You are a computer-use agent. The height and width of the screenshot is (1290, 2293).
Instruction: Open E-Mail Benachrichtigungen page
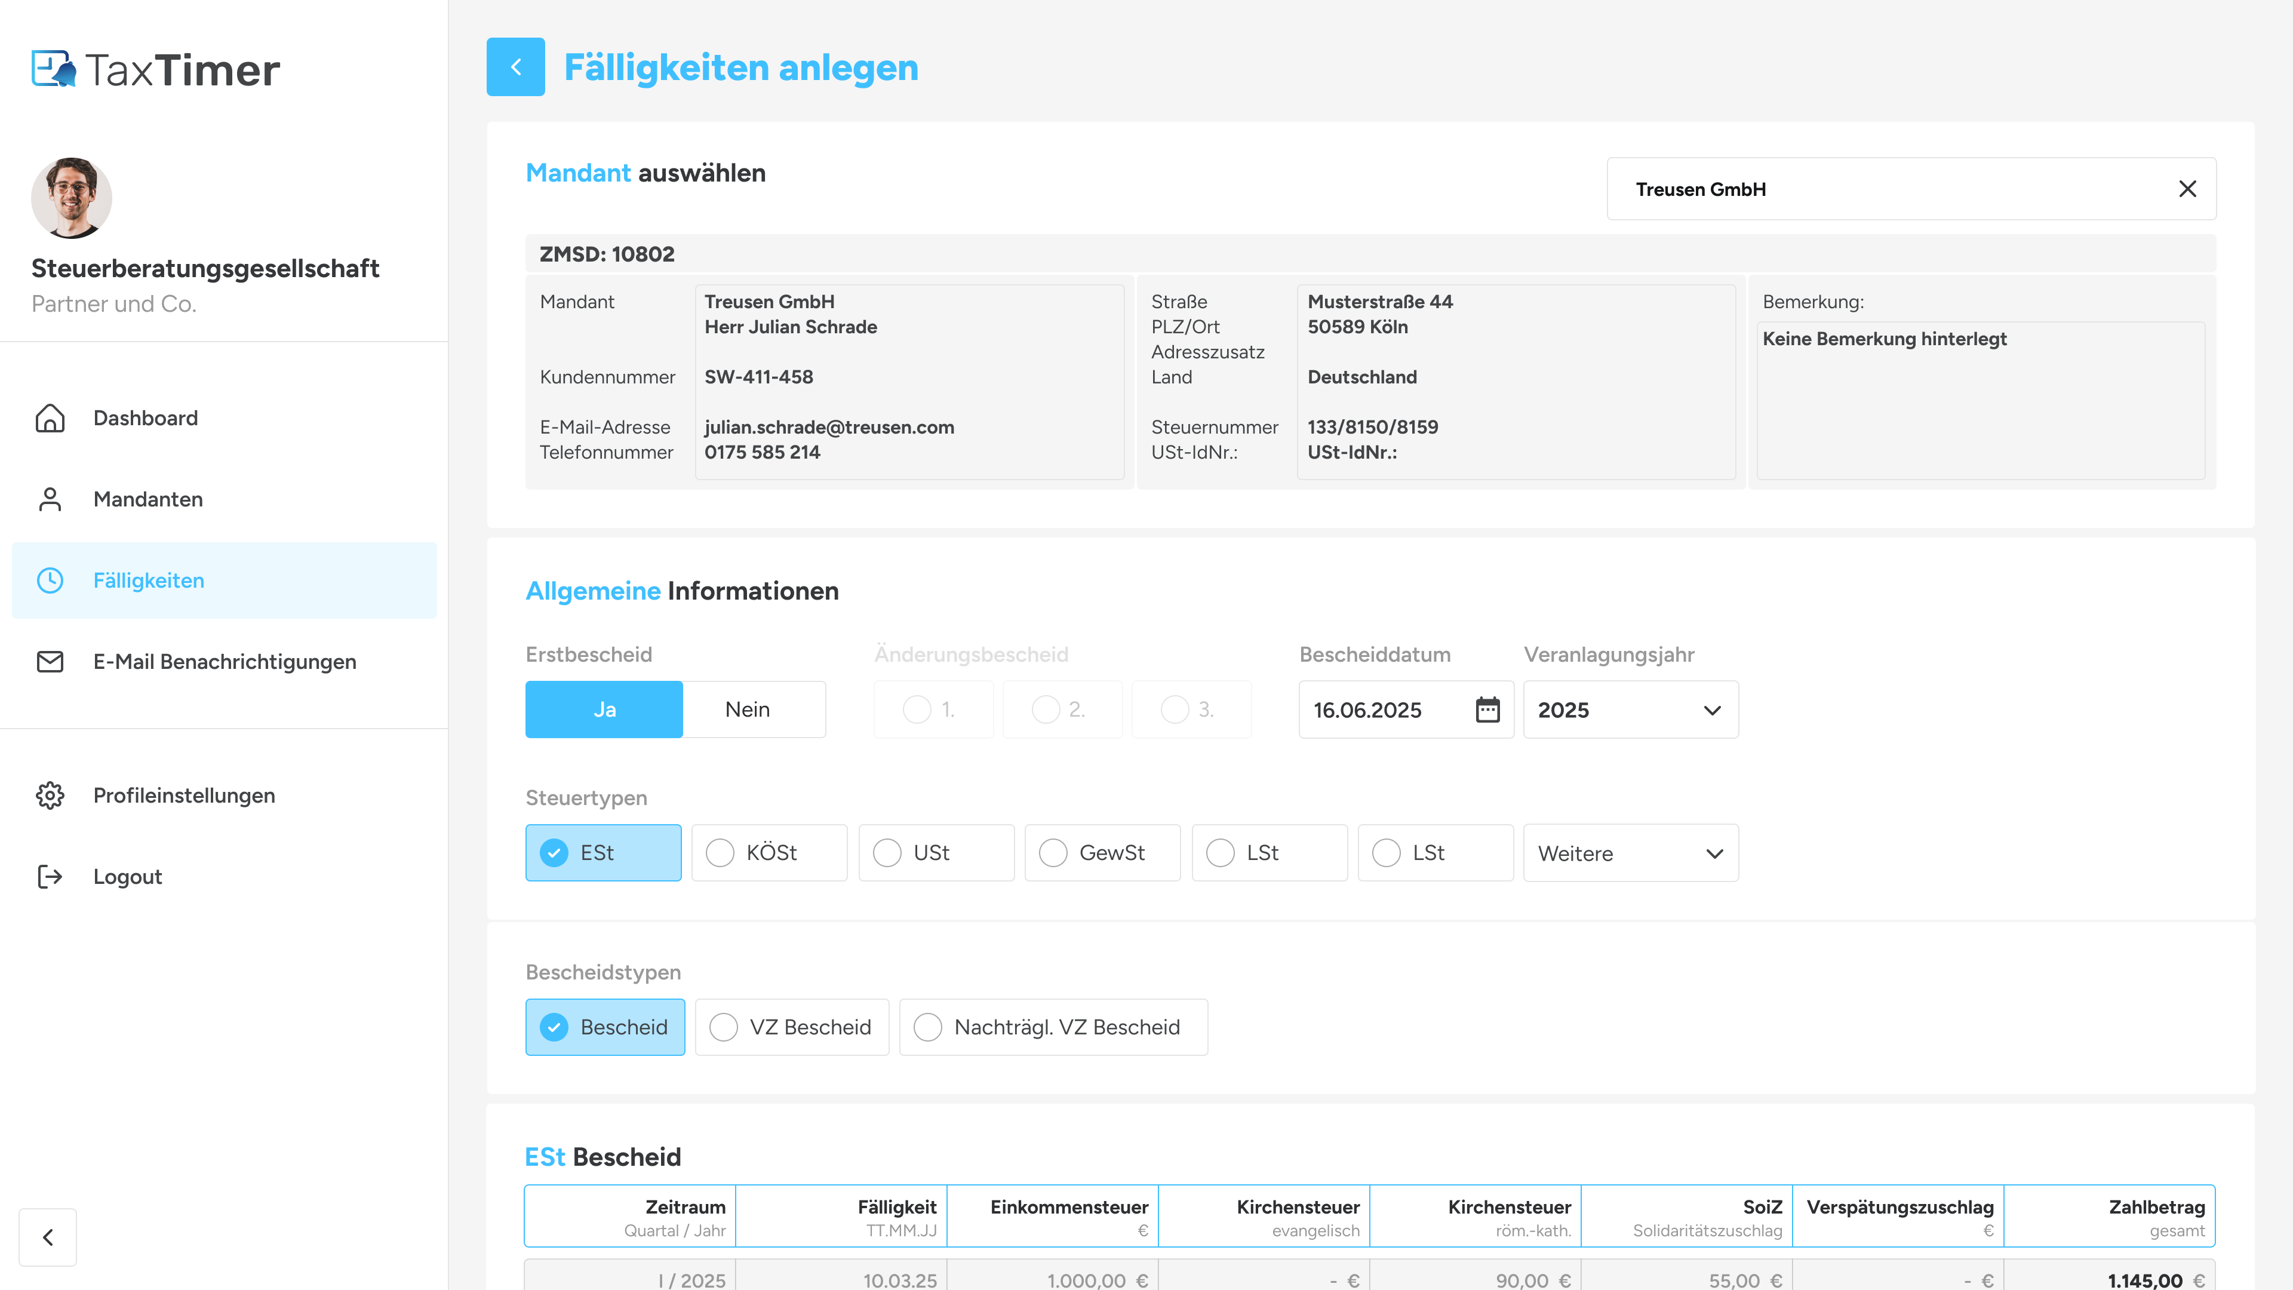pyautogui.click(x=225, y=662)
